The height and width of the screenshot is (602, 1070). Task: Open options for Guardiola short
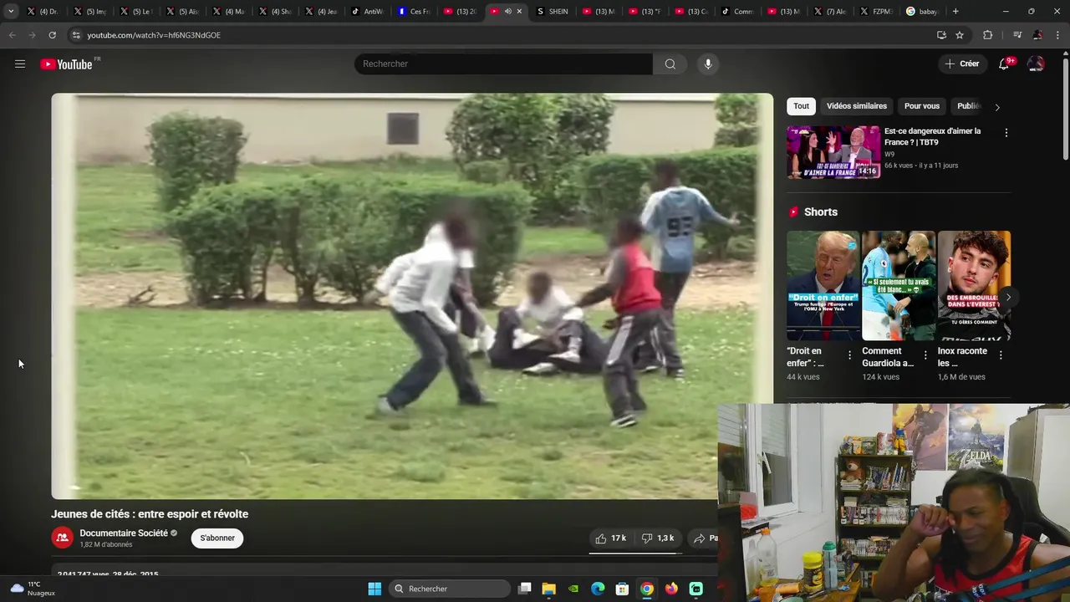click(x=925, y=355)
